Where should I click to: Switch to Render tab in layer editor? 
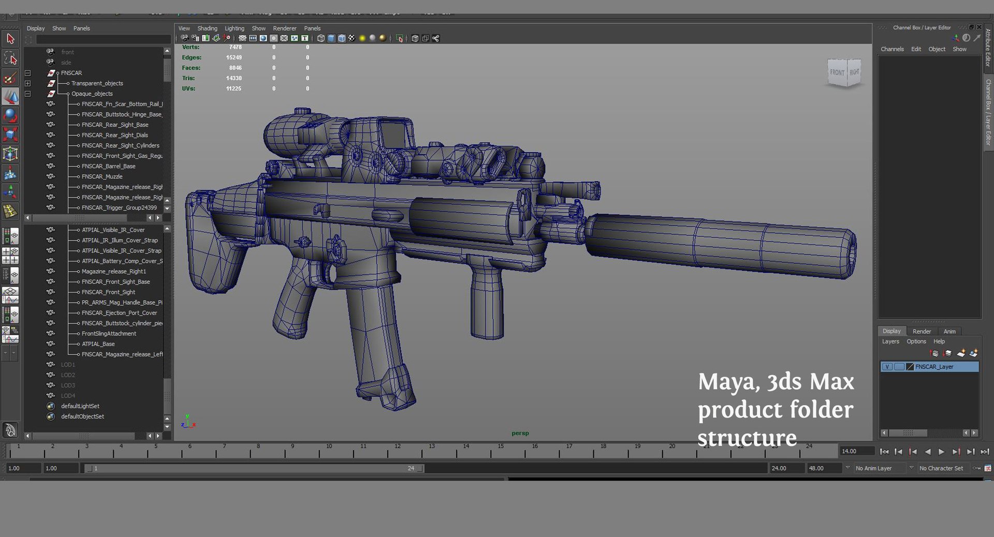922,332
